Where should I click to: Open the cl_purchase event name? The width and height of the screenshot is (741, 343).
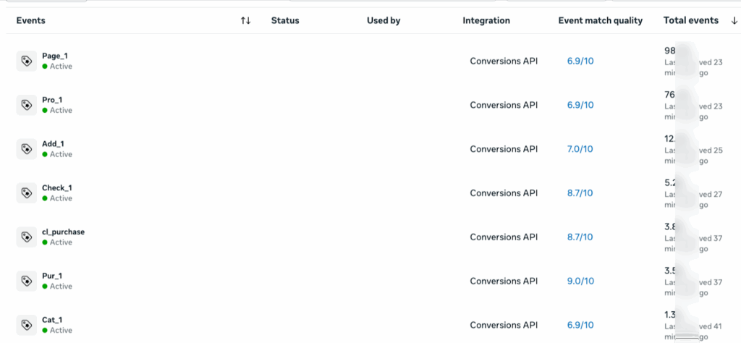[x=64, y=232]
